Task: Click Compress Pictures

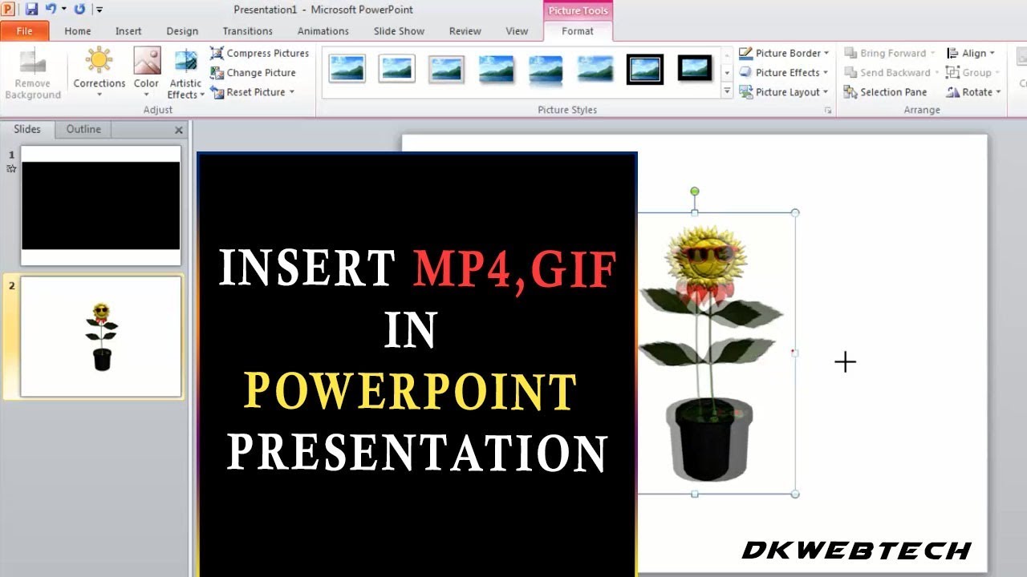Action: coord(260,53)
